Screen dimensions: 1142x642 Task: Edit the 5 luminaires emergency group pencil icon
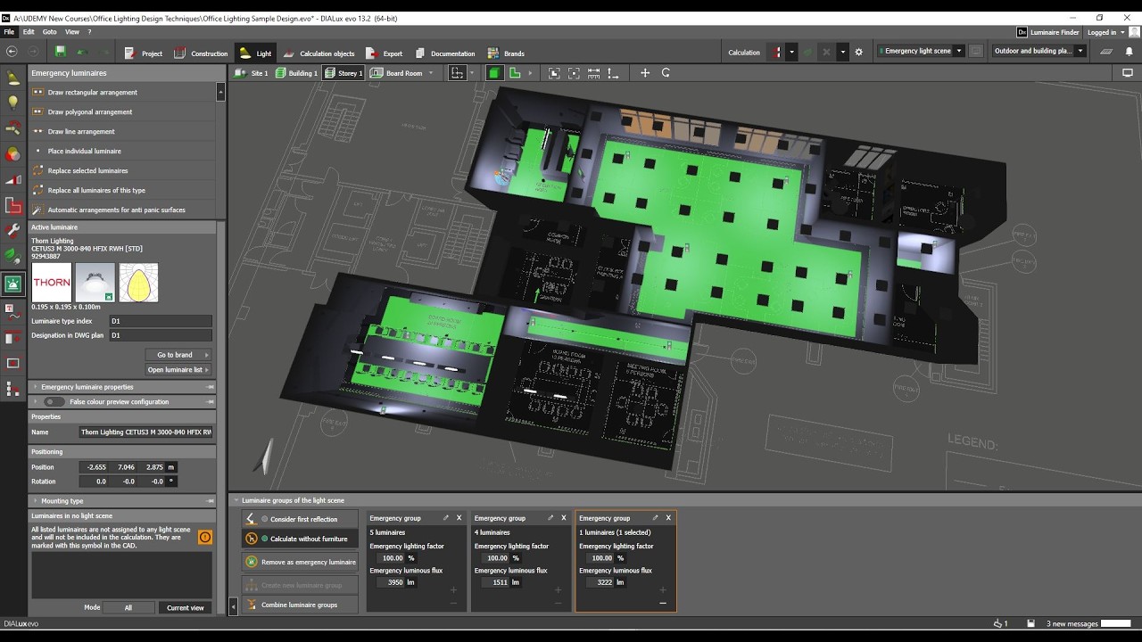tap(446, 517)
